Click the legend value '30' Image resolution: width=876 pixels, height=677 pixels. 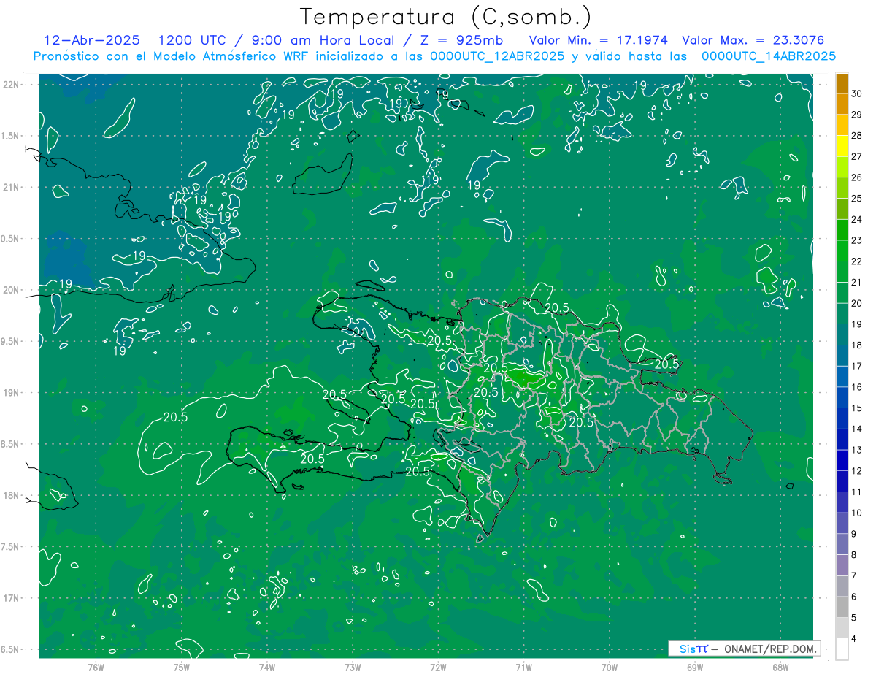857,93
